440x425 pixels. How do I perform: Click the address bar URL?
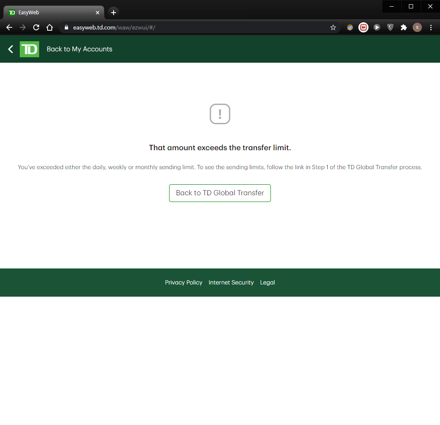click(x=114, y=27)
